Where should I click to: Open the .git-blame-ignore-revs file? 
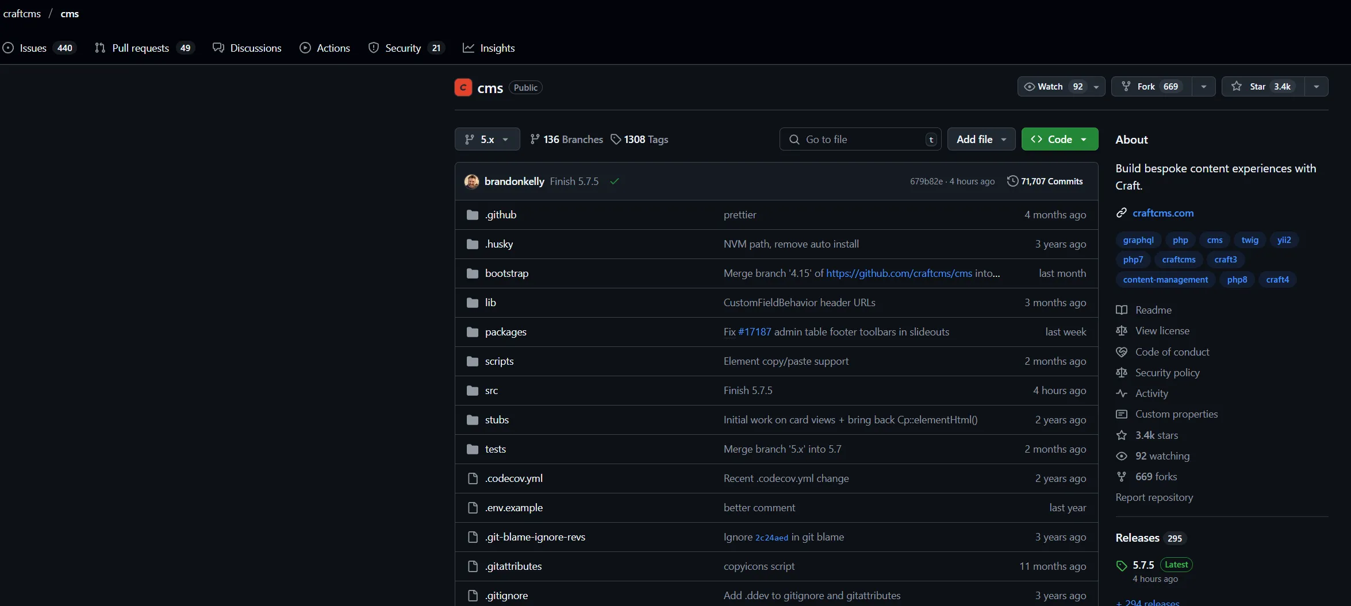[x=535, y=537]
